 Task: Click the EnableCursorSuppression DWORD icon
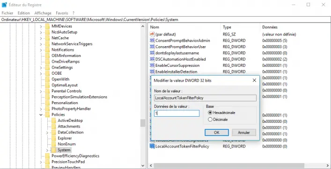(x=152, y=65)
